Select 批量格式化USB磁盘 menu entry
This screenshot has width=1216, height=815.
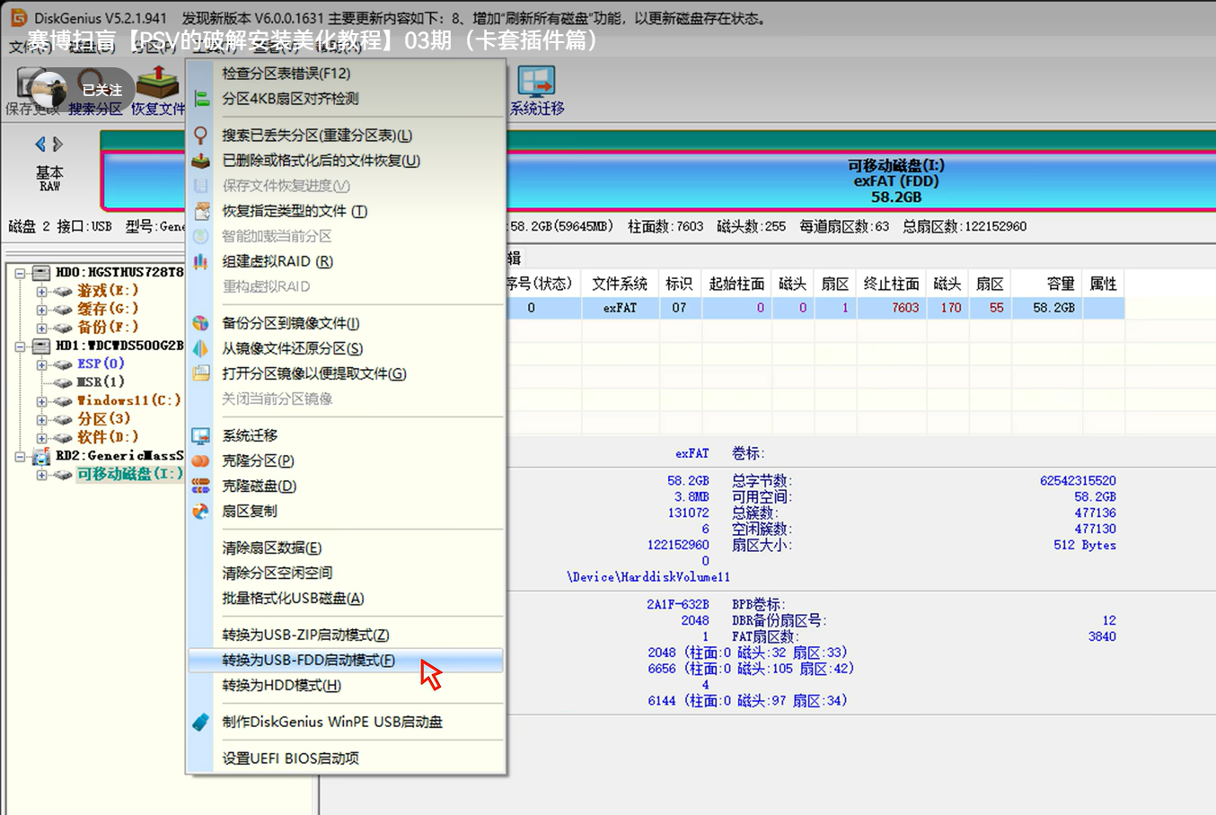click(346, 599)
